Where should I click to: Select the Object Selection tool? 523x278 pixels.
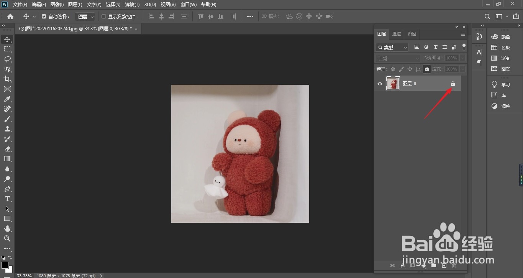7,69
